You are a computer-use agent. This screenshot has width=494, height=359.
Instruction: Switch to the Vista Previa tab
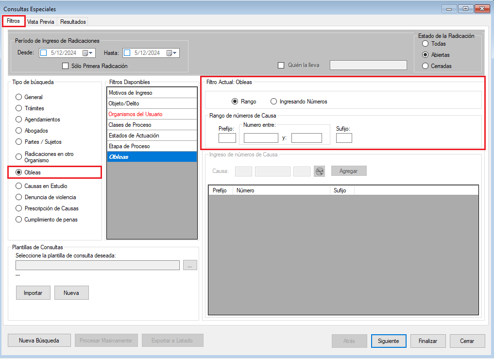(41, 22)
